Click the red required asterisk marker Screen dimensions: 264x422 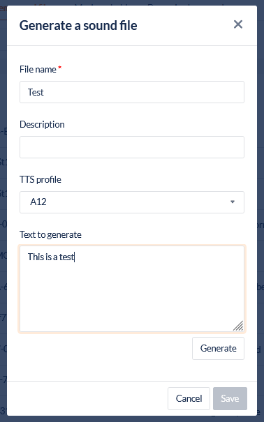(60, 67)
